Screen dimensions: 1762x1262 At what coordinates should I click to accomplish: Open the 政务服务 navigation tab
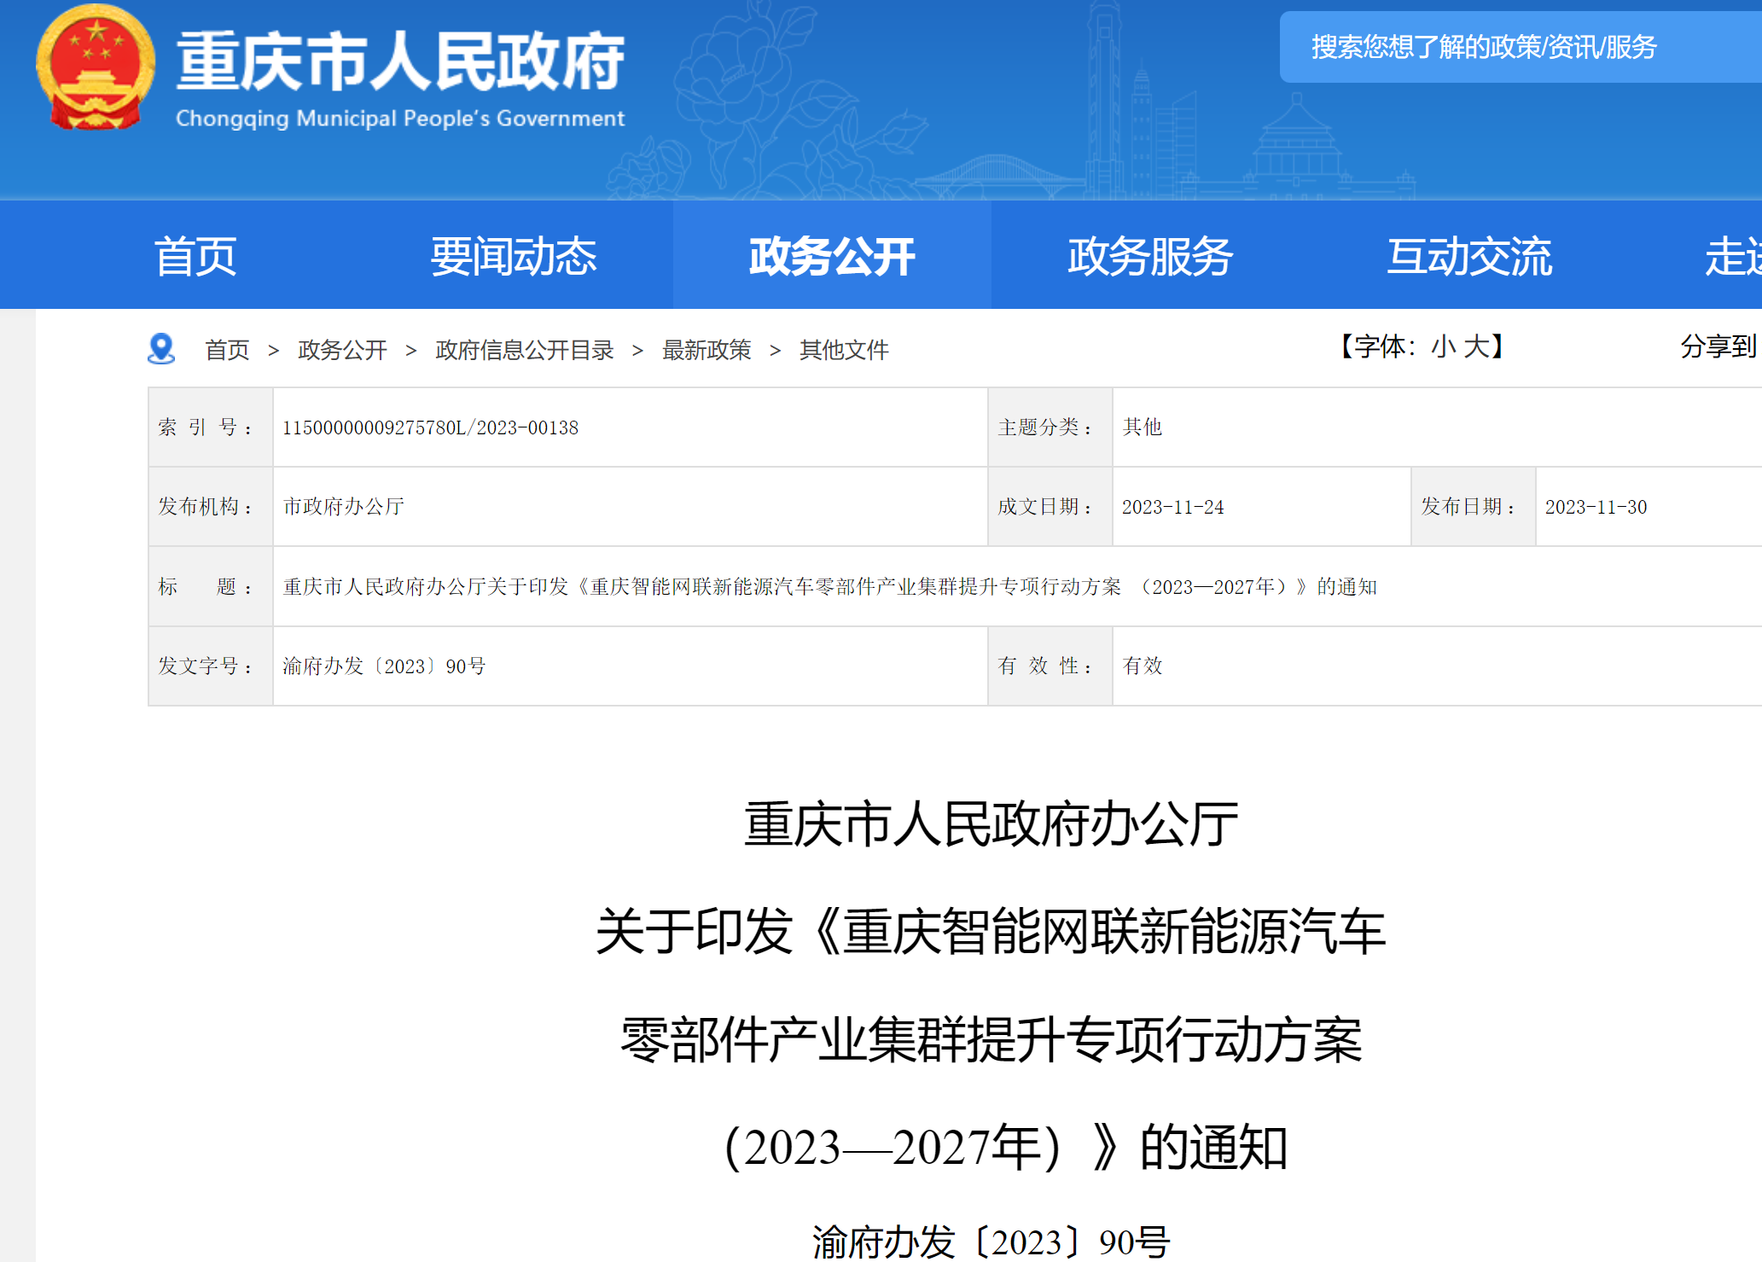click(x=1150, y=256)
